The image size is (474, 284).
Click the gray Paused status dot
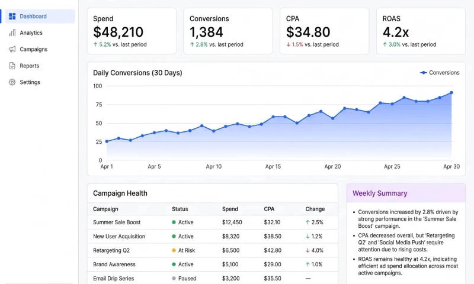174,278
